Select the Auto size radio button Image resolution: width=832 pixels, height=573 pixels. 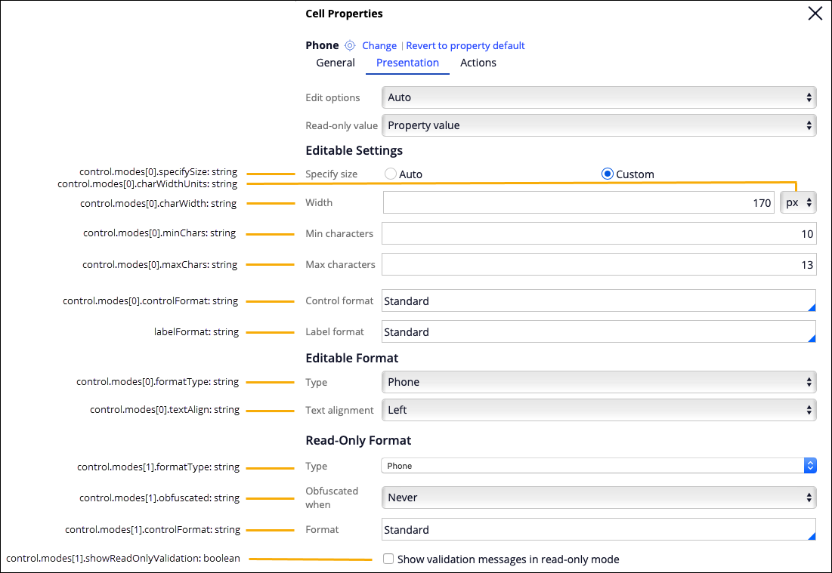coord(391,174)
